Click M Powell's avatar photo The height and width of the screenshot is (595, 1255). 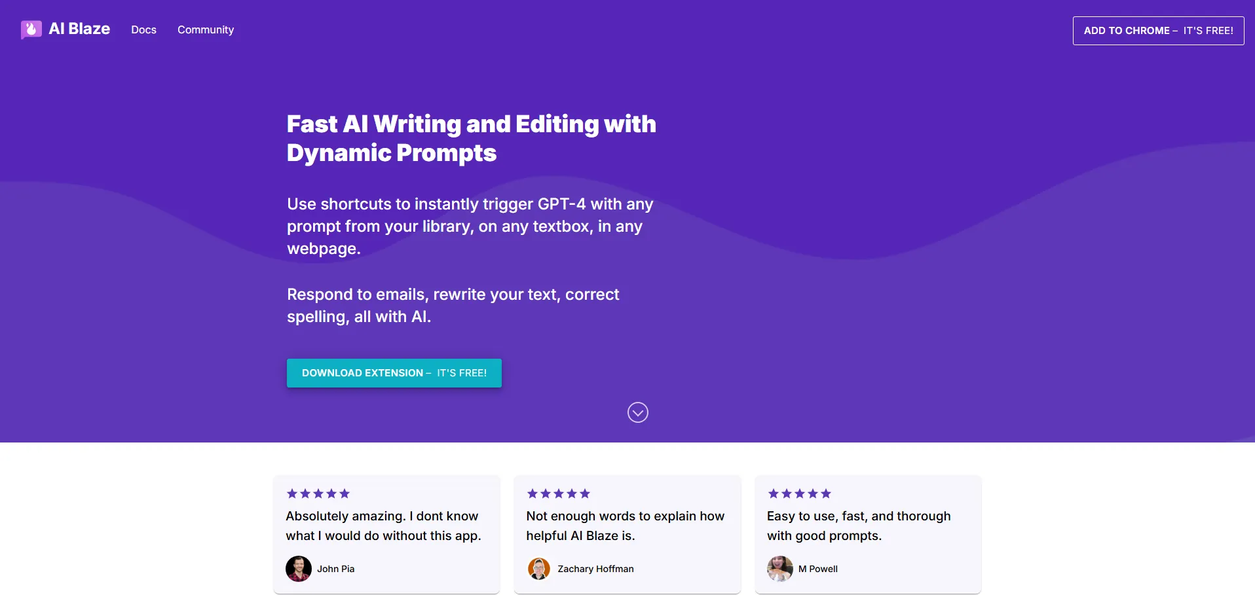click(x=779, y=569)
